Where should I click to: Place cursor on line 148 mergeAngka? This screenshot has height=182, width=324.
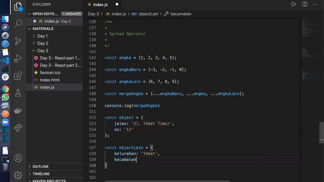point(131,94)
